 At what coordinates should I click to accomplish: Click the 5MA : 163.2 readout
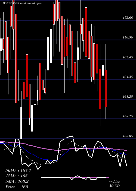click(17, 181)
